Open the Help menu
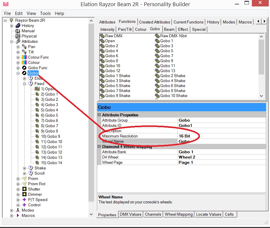The height and width of the screenshot is (228, 270). (59, 13)
